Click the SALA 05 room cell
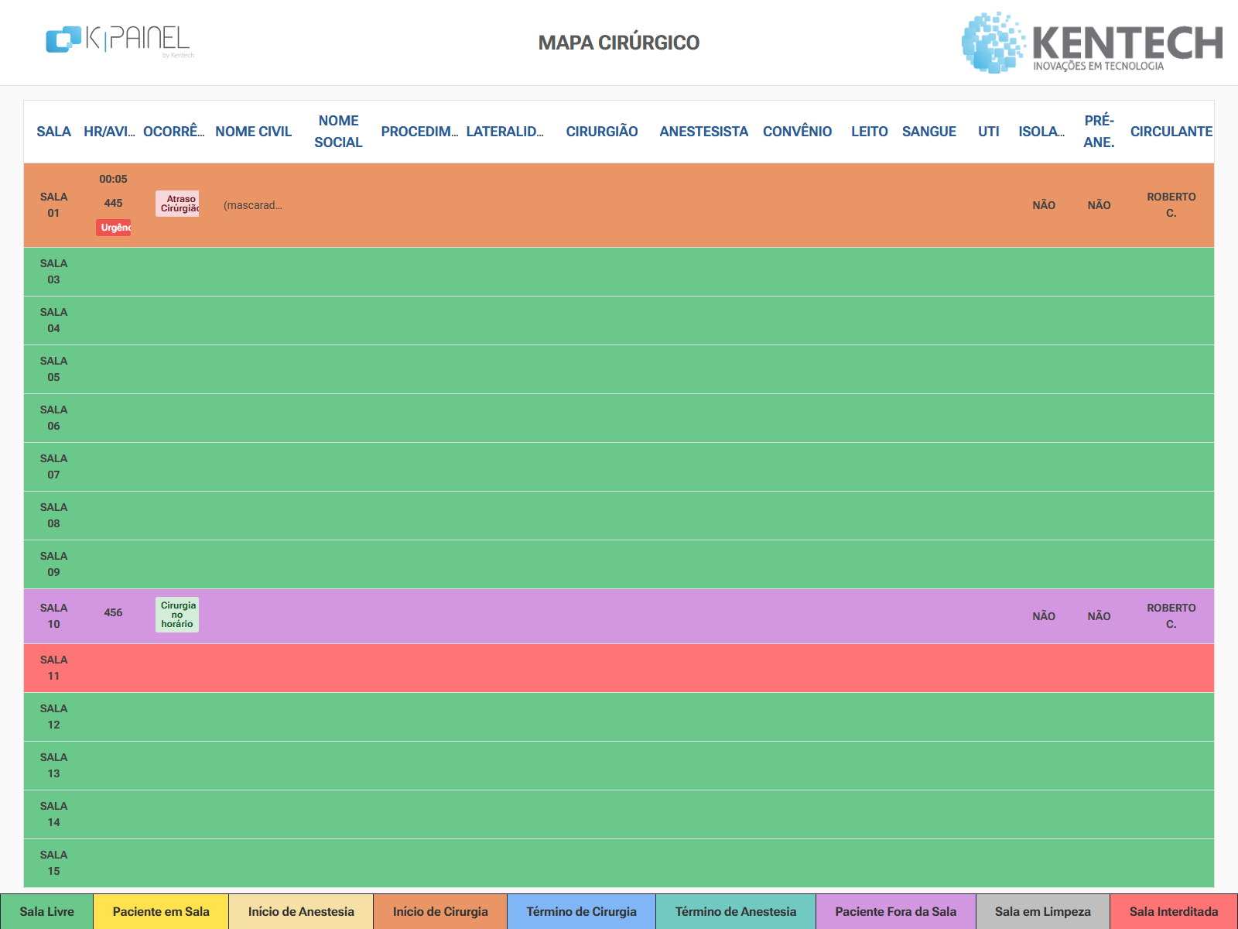The height and width of the screenshot is (929, 1238). 53,369
